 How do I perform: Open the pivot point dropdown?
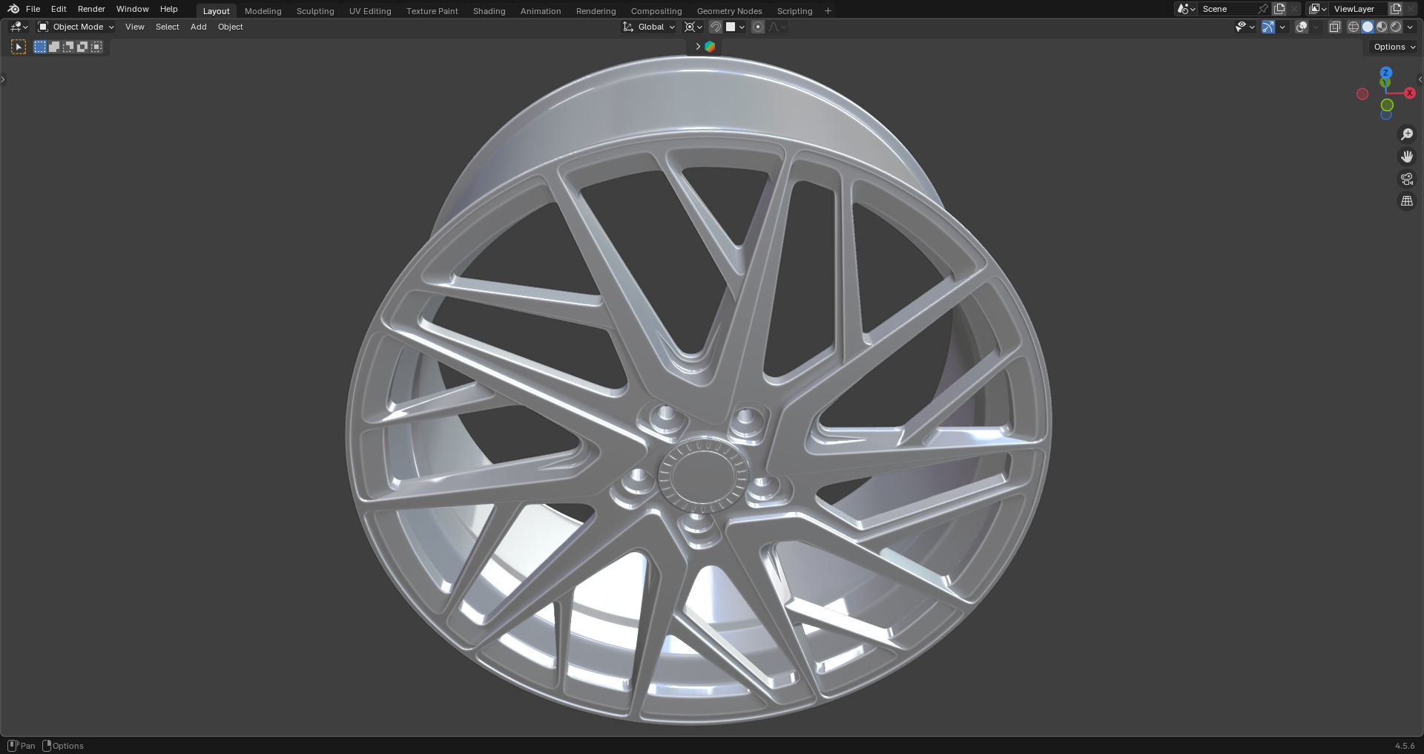pos(693,27)
